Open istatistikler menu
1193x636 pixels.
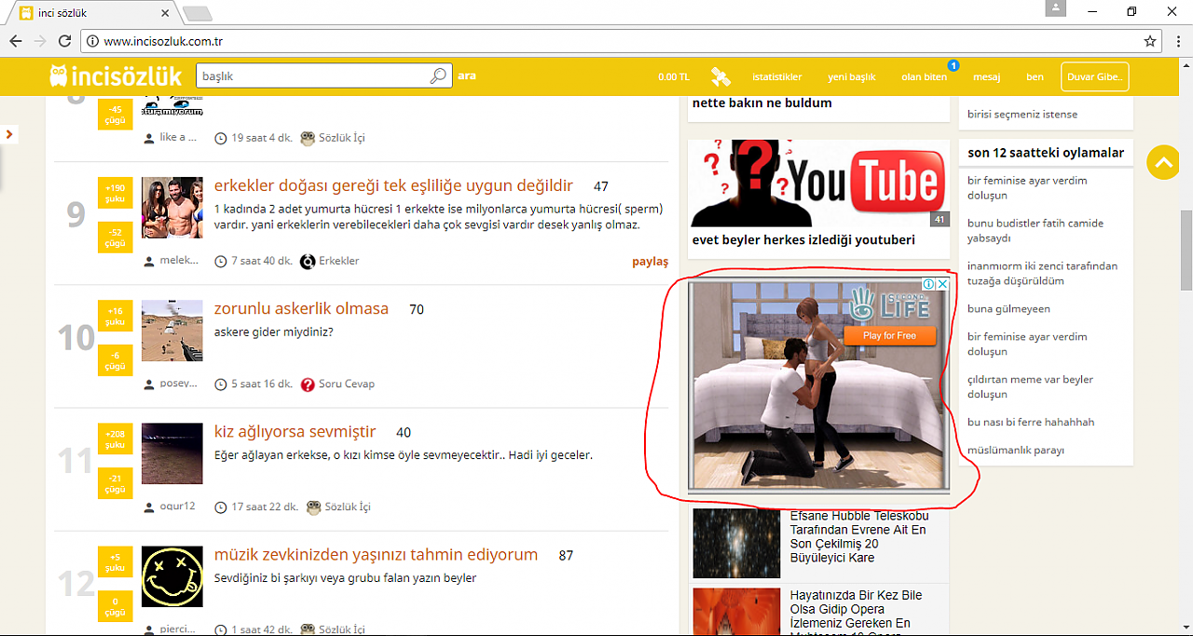pos(777,77)
